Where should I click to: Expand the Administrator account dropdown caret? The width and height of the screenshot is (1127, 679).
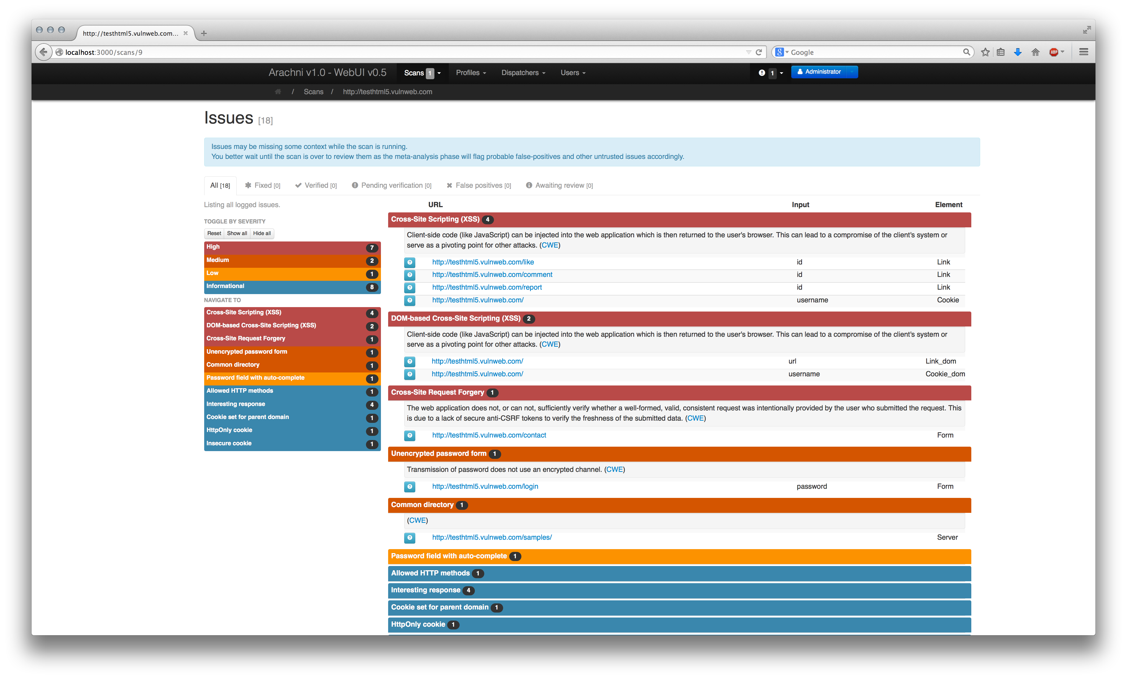(x=852, y=72)
